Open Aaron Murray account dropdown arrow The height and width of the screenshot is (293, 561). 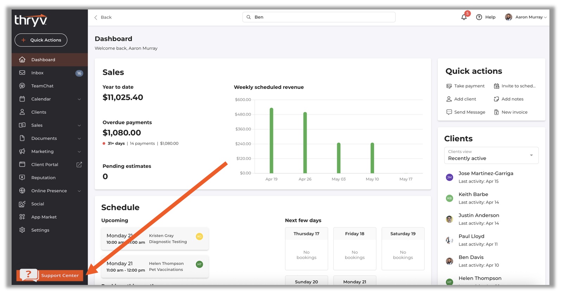[x=545, y=17]
